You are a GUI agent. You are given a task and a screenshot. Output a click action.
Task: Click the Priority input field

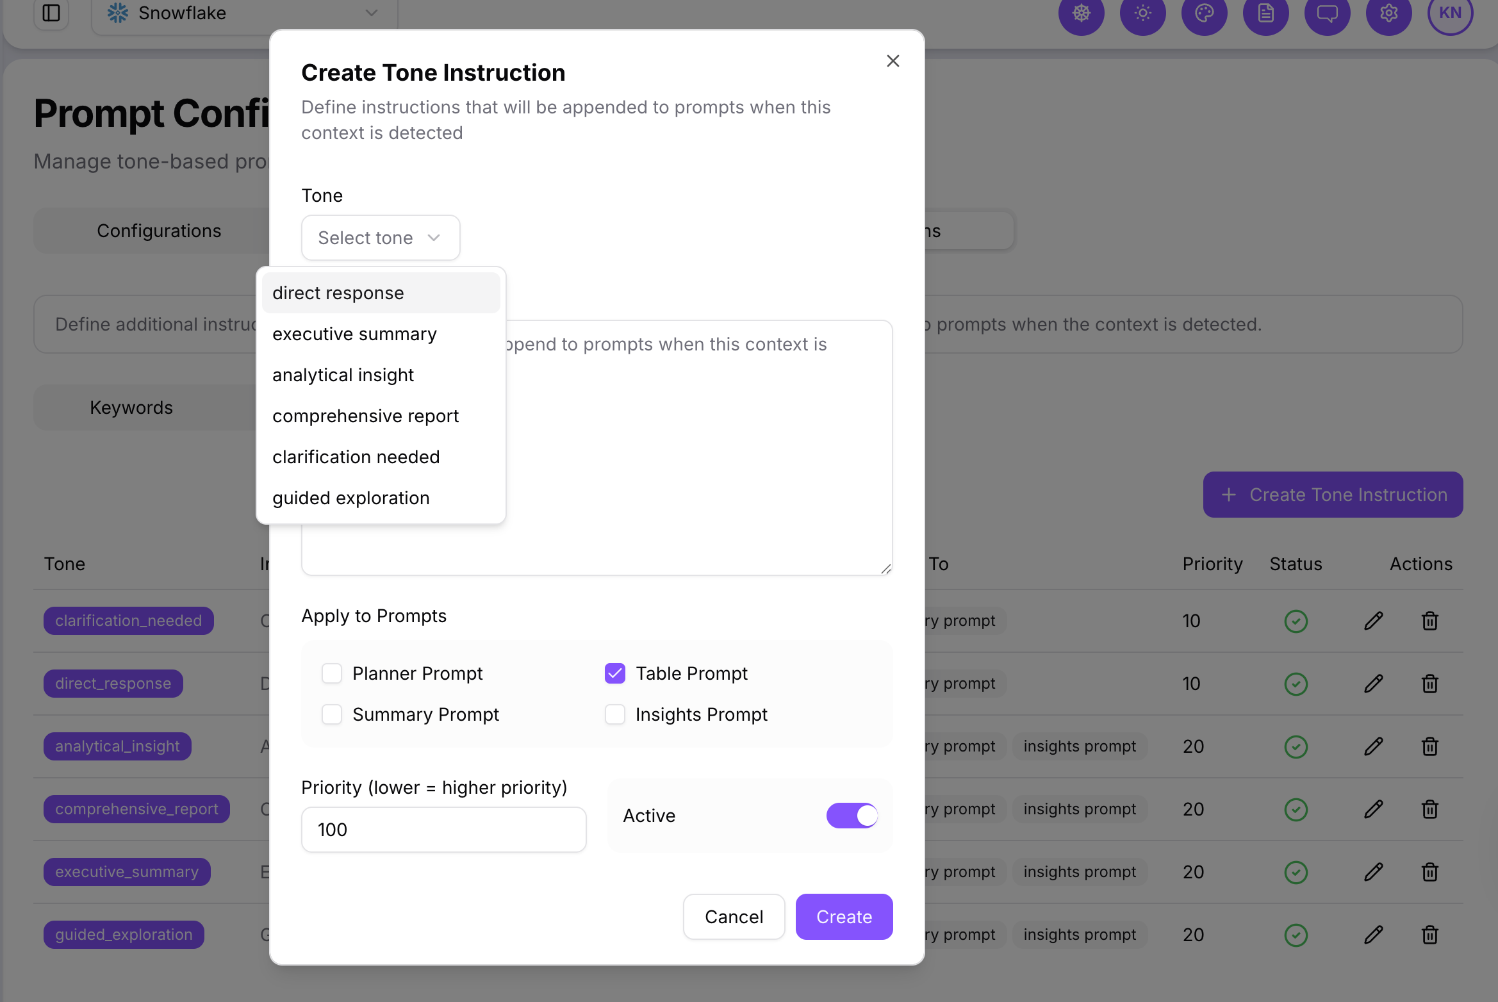[443, 830]
